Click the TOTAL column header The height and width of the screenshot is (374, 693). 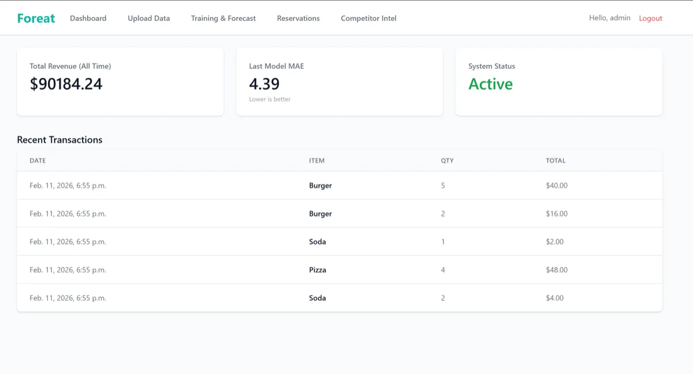point(556,160)
